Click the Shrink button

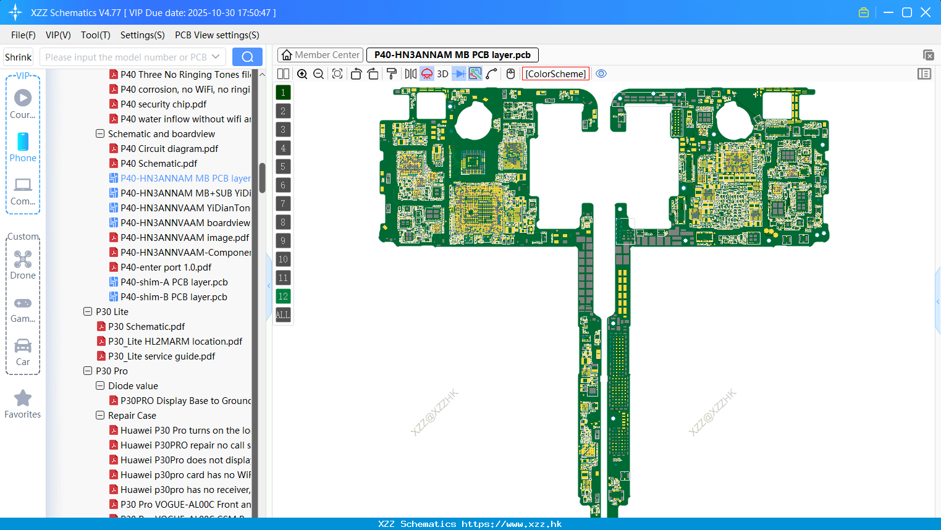(x=19, y=57)
